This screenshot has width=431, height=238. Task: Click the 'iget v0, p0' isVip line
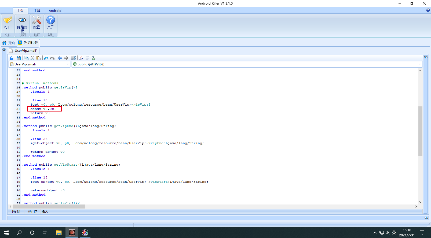coord(90,105)
